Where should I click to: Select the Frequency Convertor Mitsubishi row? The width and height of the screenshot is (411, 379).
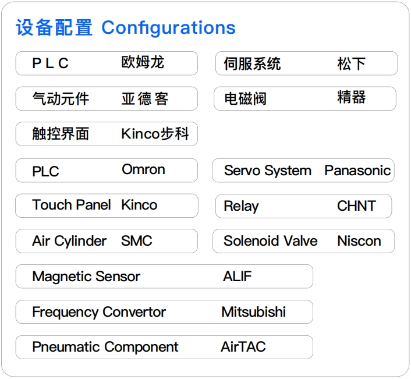(164, 312)
